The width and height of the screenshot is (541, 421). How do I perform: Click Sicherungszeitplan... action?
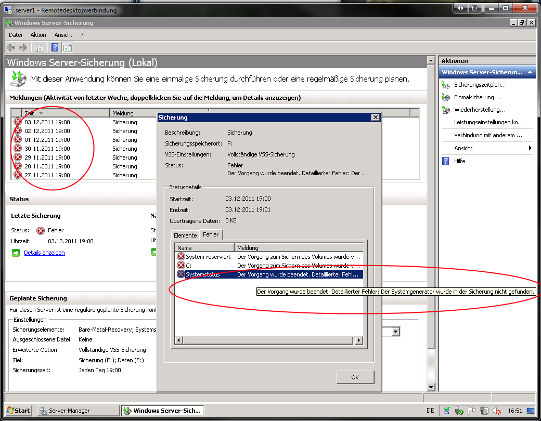click(480, 85)
